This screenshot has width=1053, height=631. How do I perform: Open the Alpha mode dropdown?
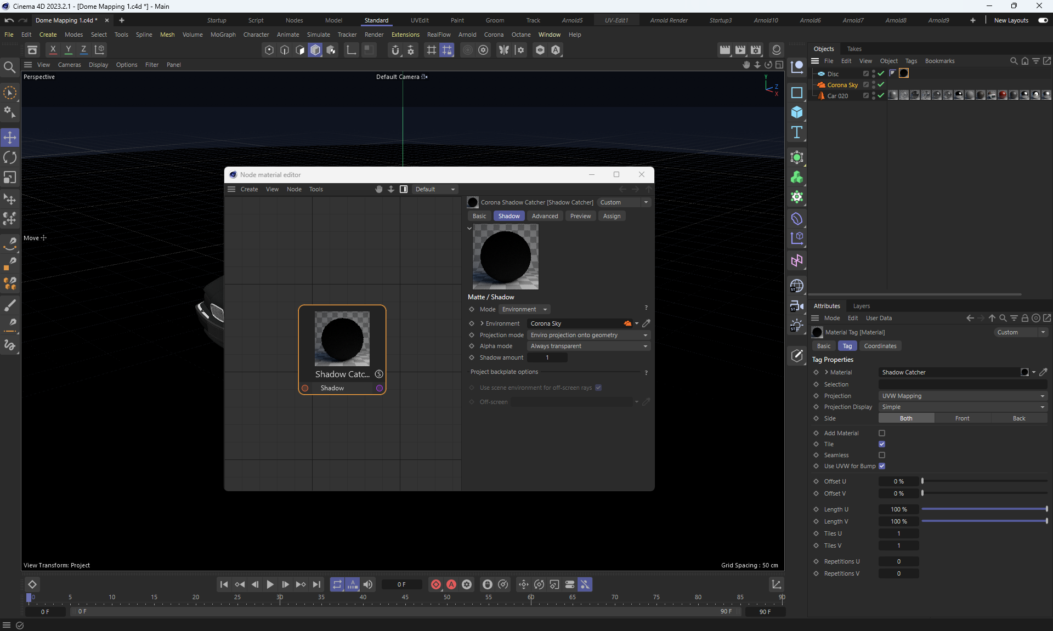588,346
